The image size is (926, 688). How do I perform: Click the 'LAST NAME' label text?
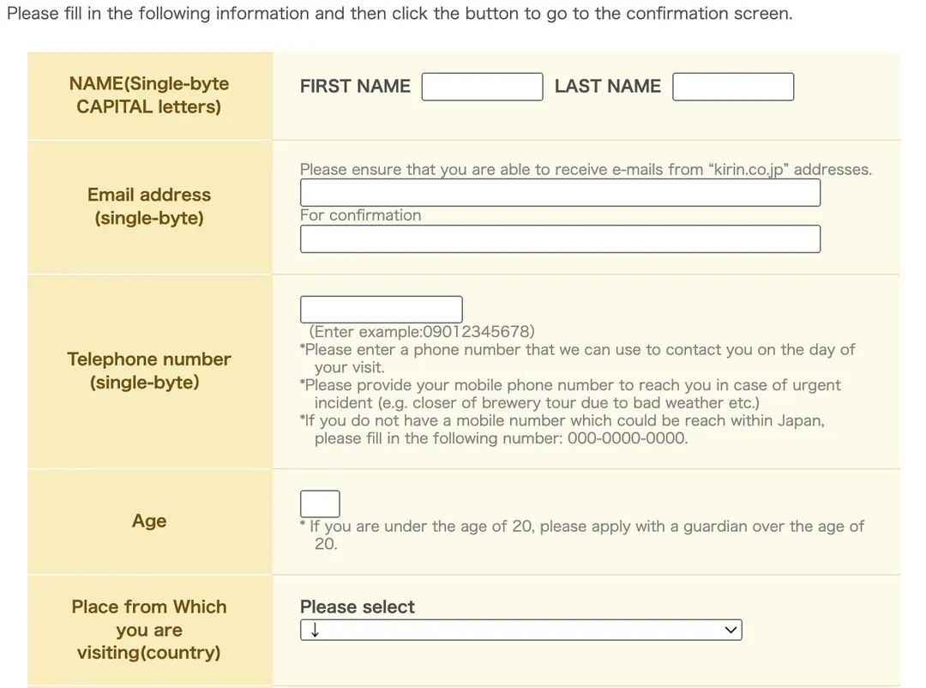click(607, 87)
